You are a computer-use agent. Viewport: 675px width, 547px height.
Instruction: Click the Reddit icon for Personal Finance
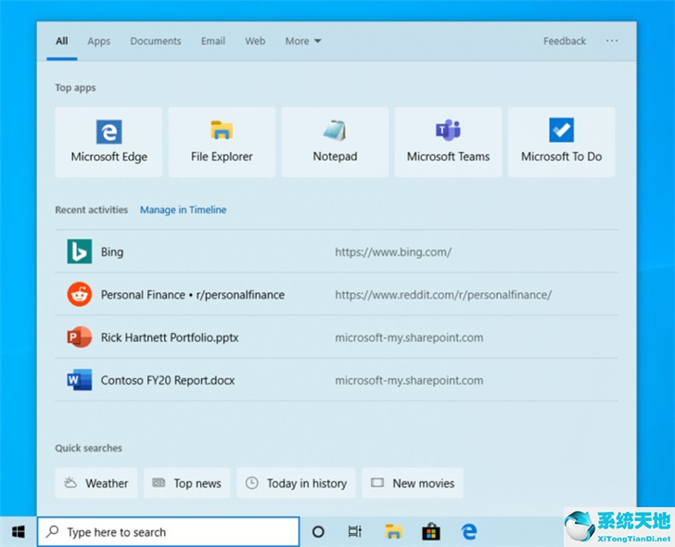[x=80, y=295]
